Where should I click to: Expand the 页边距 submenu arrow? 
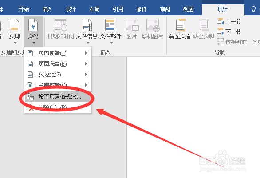pos(86,74)
